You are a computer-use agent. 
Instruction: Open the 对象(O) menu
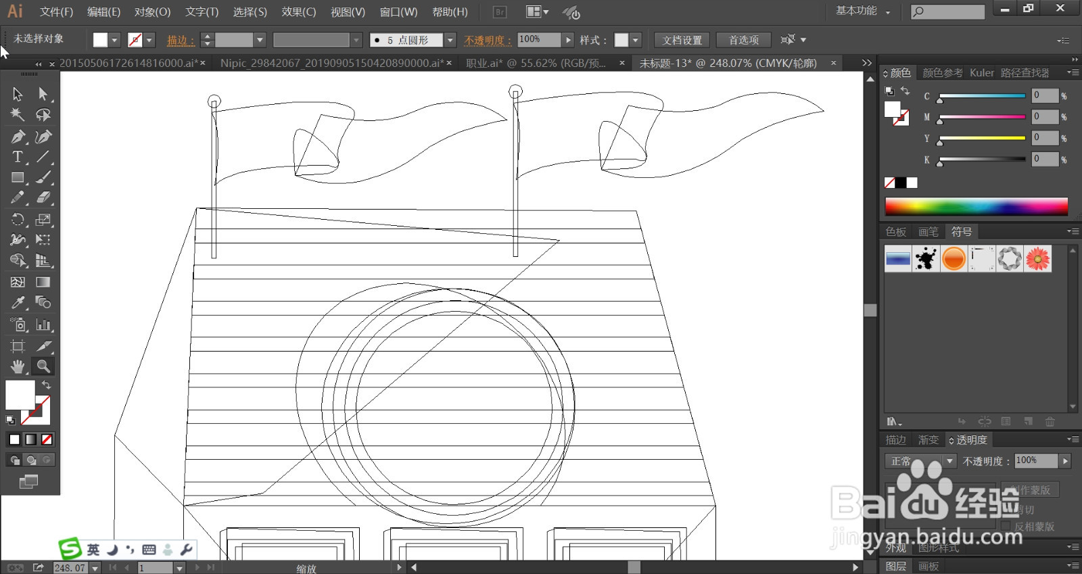click(152, 12)
